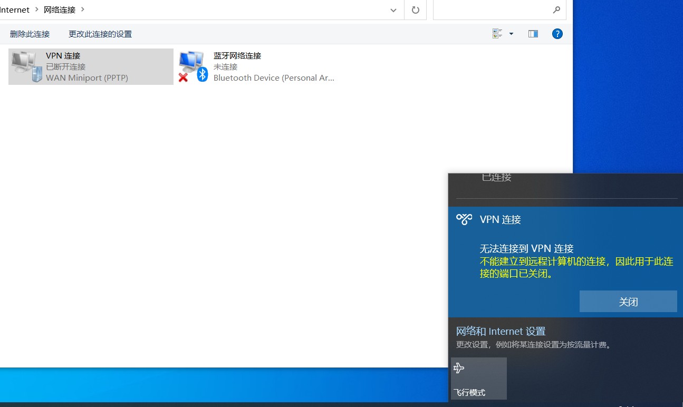Expand the chevron after 网络连接 breadcrumb
Viewport: 683px width, 407px height.
(x=83, y=9)
